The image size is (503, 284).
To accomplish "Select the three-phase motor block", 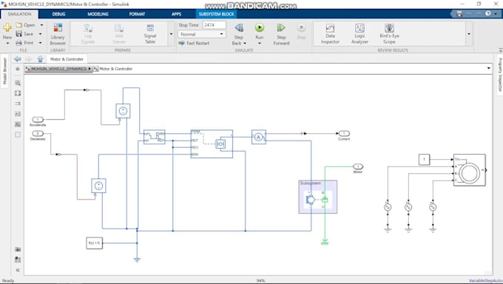I will tap(469, 170).
